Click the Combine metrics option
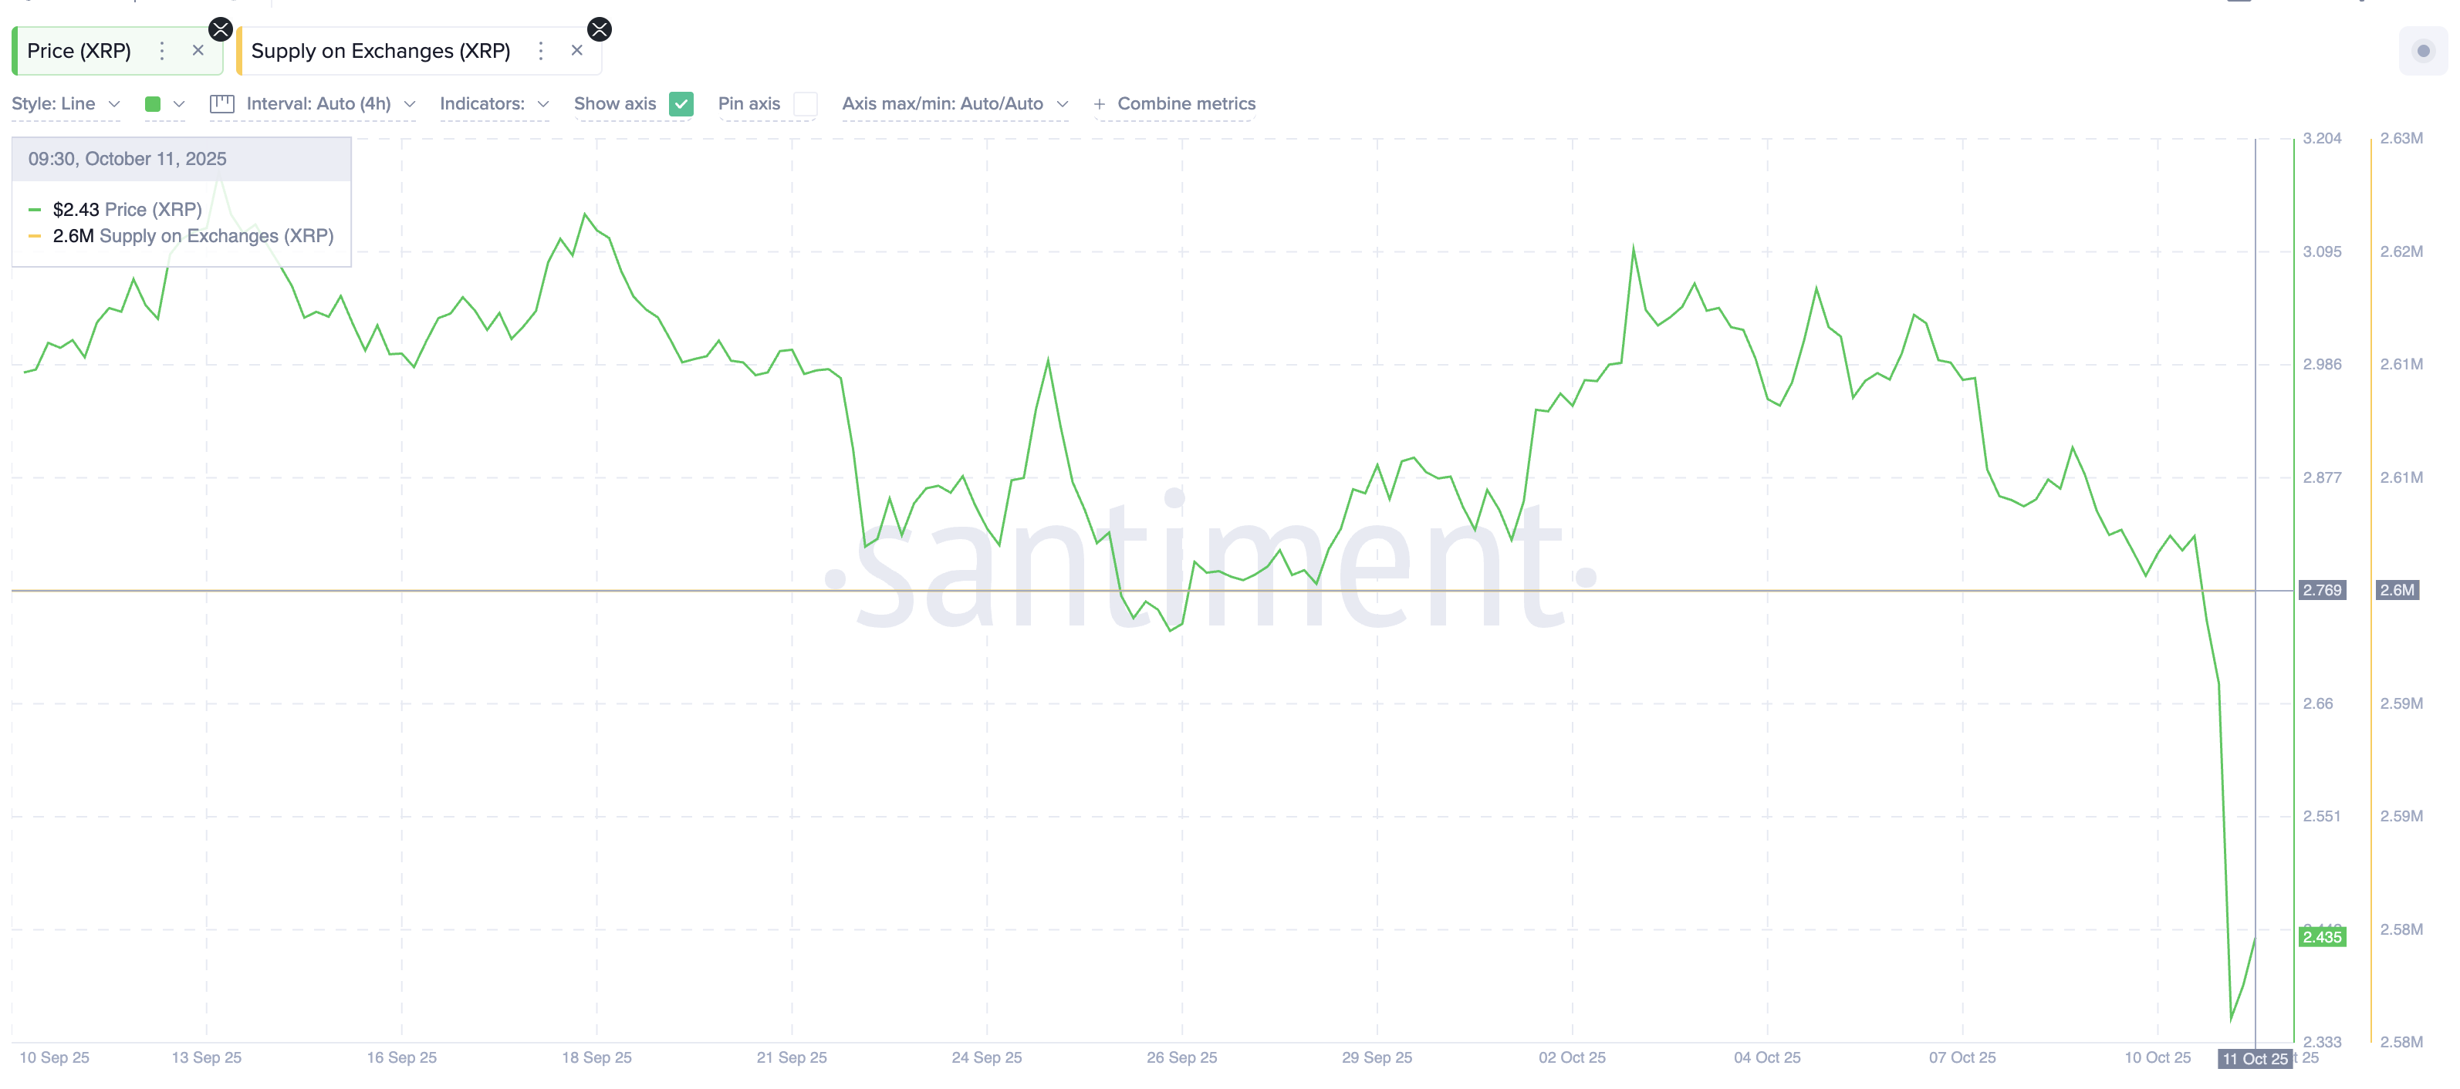2460x1089 pixels. coord(1186,104)
